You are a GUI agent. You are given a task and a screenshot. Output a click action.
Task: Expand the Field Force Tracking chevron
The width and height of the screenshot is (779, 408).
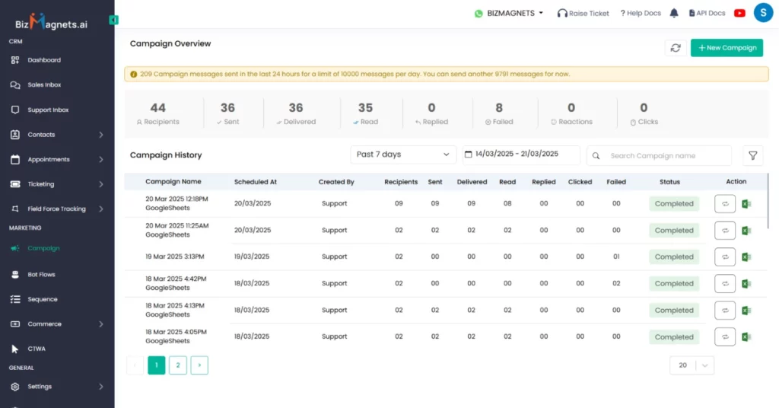click(x=101, y=209)
